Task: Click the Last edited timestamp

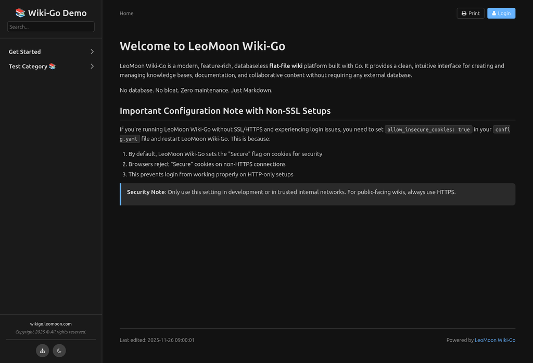Action: (x=157, y=340)
